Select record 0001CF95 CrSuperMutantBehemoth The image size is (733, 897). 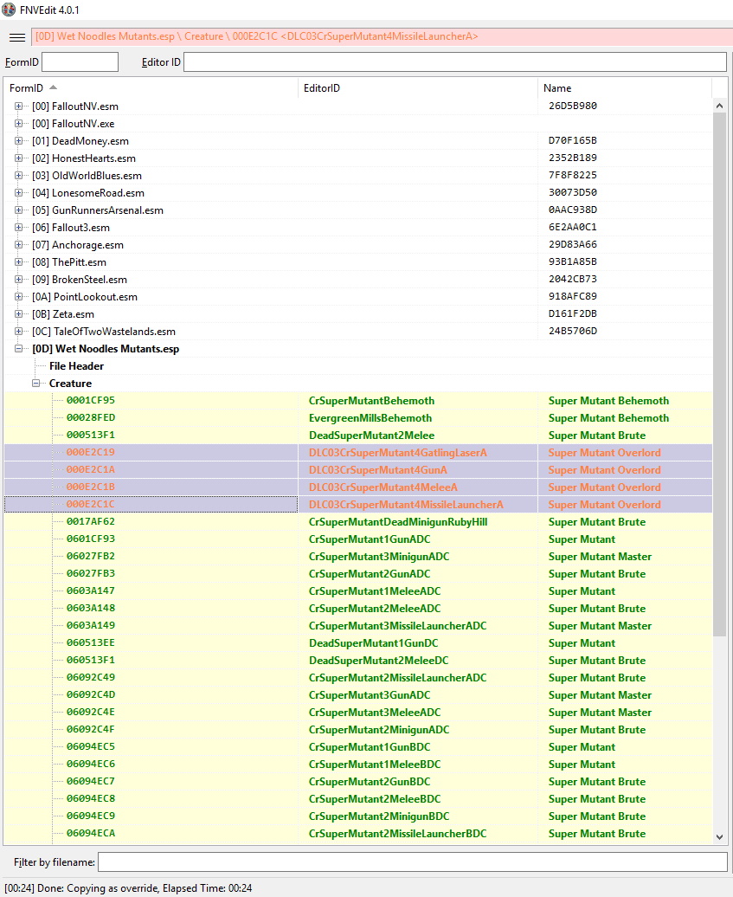pos(358,400)
